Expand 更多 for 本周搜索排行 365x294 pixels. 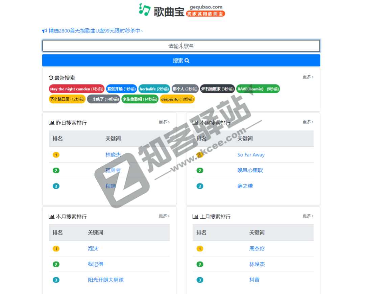point(308,122)
